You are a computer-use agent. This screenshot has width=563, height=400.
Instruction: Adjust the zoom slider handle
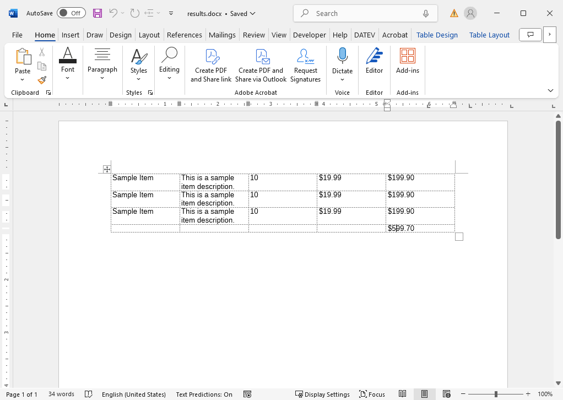point(496,394)
